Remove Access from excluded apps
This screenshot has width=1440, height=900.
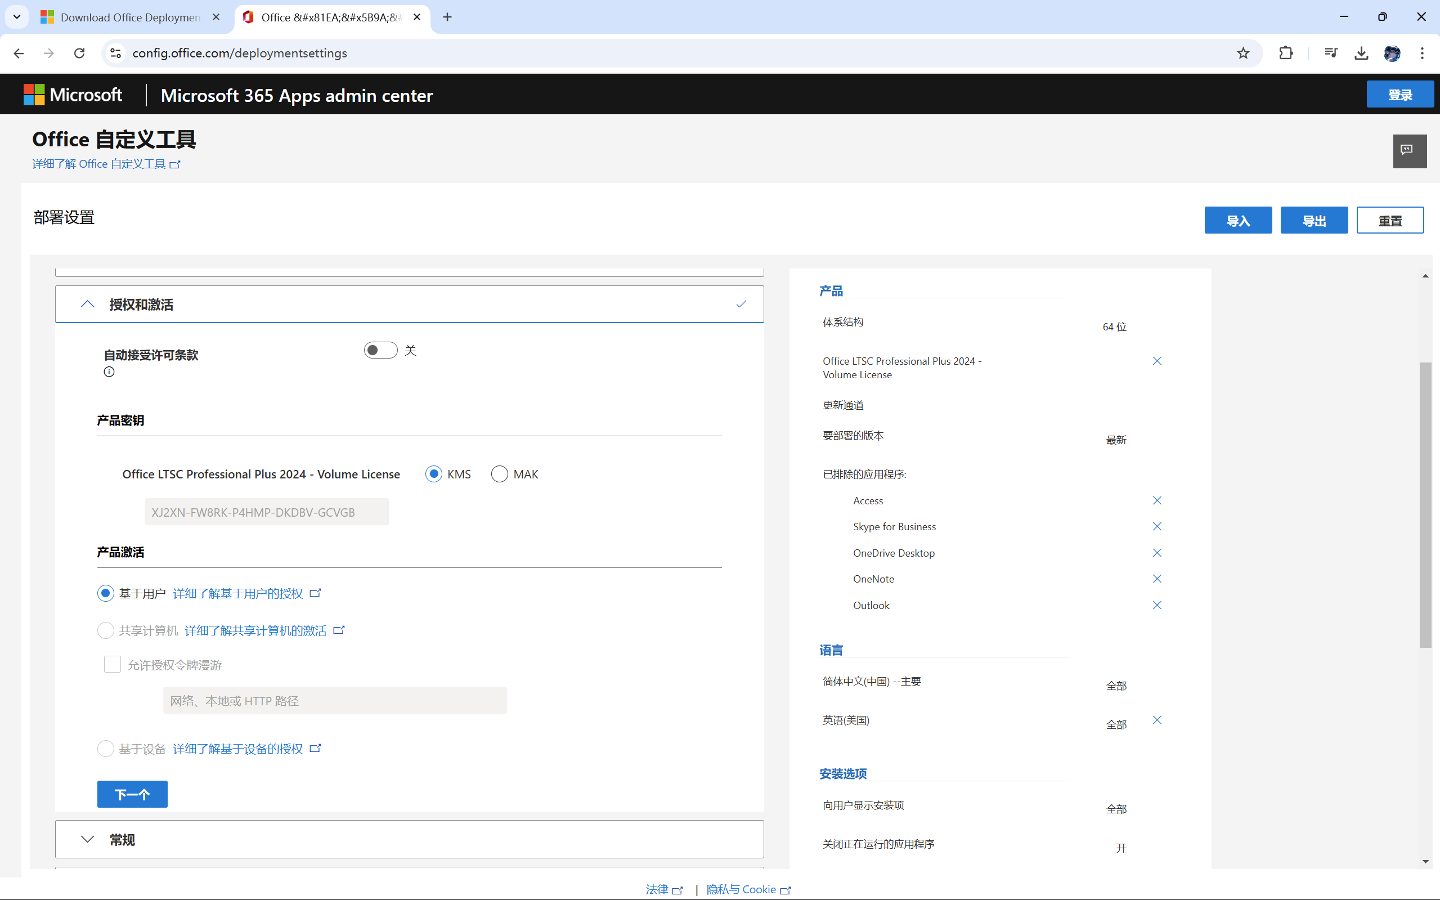pos(1158,500)
